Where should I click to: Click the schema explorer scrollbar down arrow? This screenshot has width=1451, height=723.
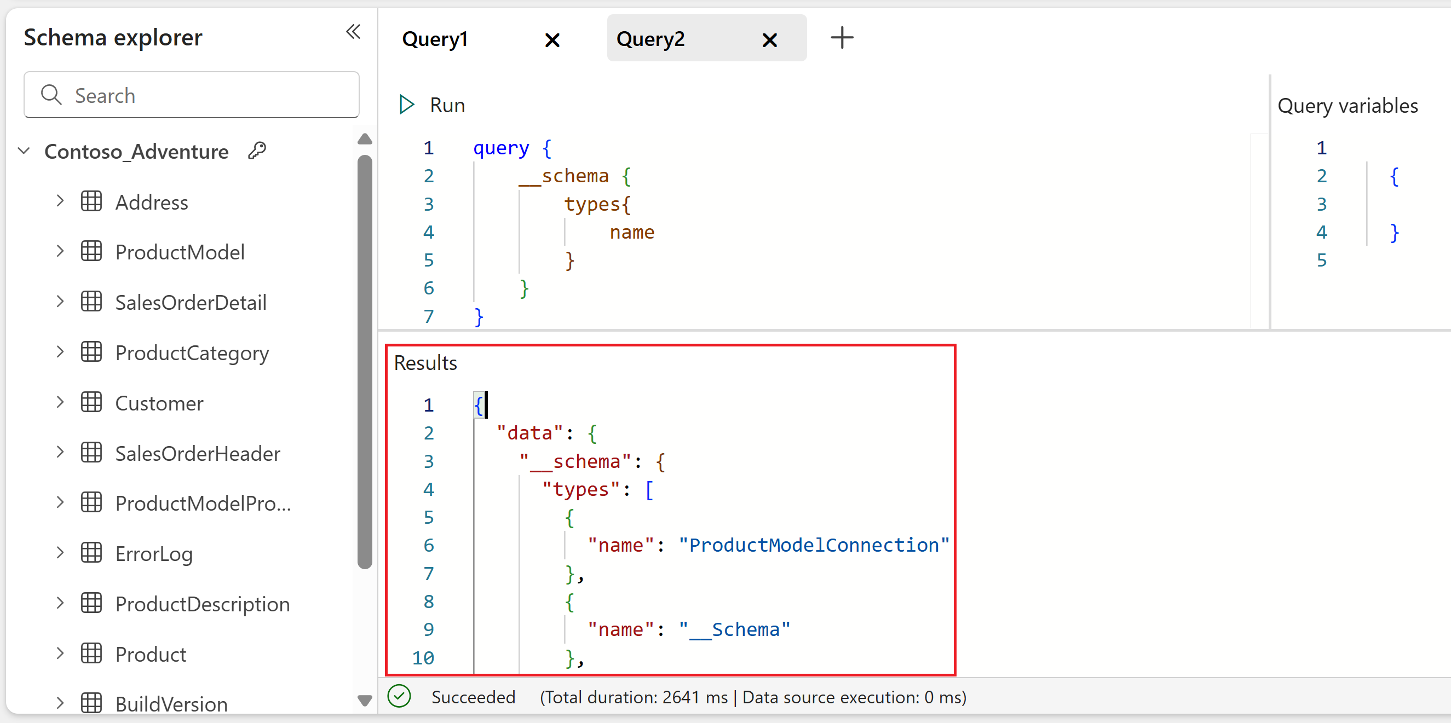click(365, 700)
